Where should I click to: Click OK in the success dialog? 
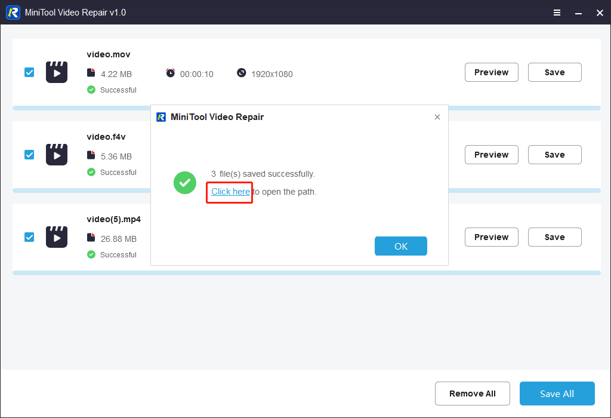400,246
